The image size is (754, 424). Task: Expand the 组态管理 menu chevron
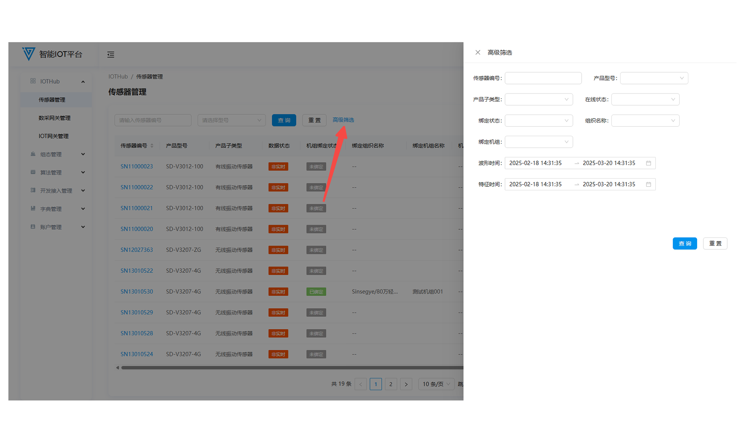[x=83, y=154]
